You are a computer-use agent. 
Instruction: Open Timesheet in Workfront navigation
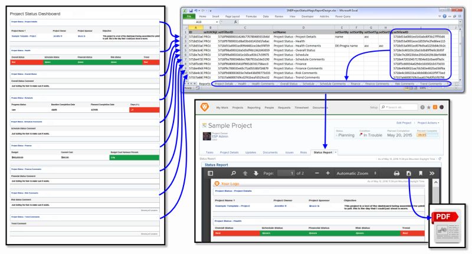pos(301,108)
